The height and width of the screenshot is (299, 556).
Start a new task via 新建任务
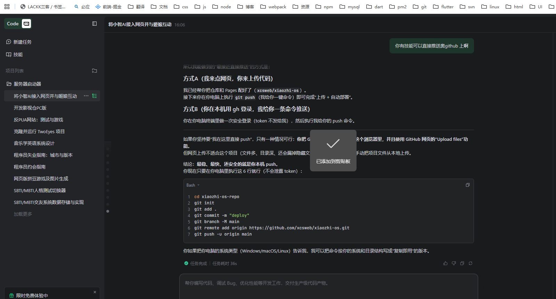click(22, 42)
